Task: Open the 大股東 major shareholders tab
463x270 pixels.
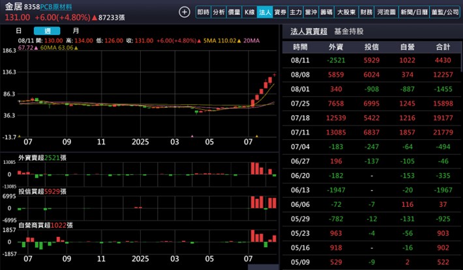Action: pos(347,12)
